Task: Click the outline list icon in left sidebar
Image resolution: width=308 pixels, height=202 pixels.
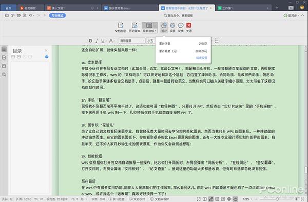Action: point(4,49)
